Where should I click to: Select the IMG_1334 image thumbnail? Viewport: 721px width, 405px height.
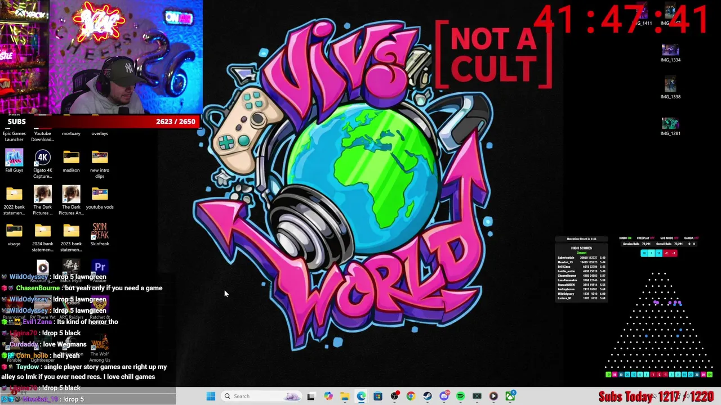670,53
